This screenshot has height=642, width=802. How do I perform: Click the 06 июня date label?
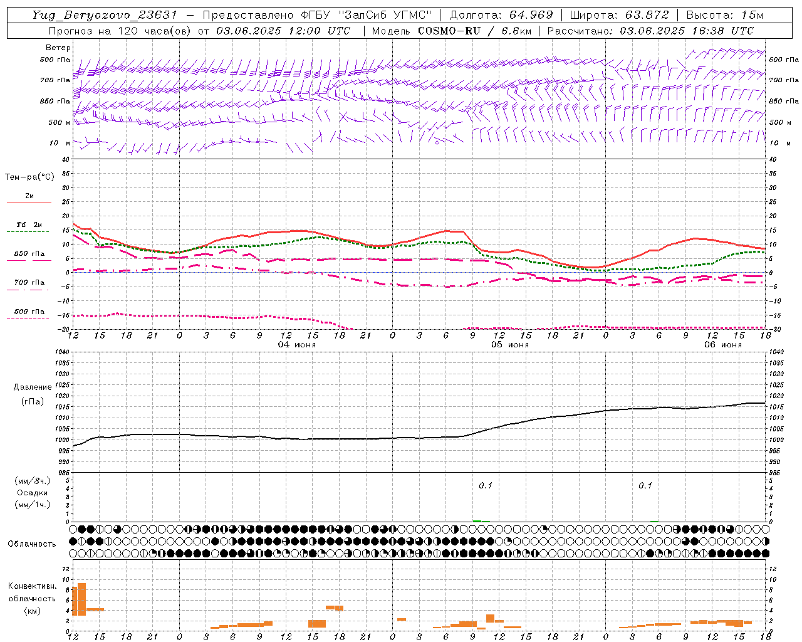coord(722,345)
